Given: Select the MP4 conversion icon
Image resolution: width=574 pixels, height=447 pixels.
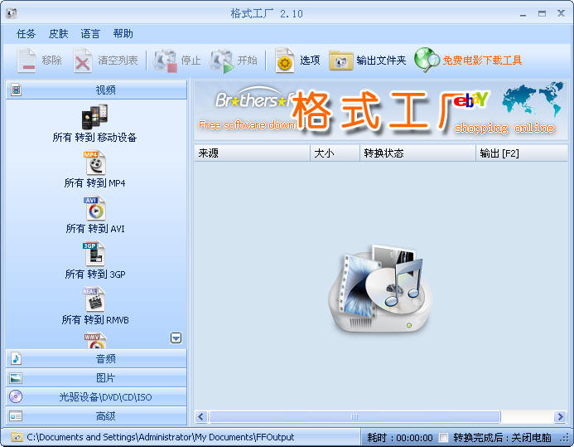Looking at the screenshot, I should pos(94,163).
